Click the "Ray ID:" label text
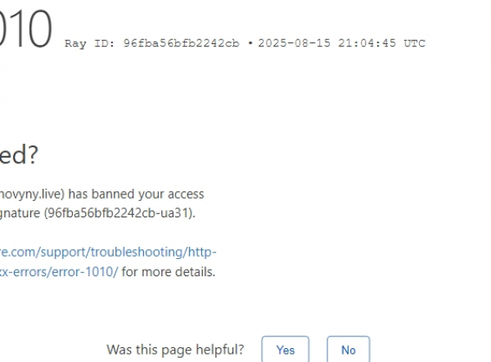491x362 pixels. click(x=90, y=43)
